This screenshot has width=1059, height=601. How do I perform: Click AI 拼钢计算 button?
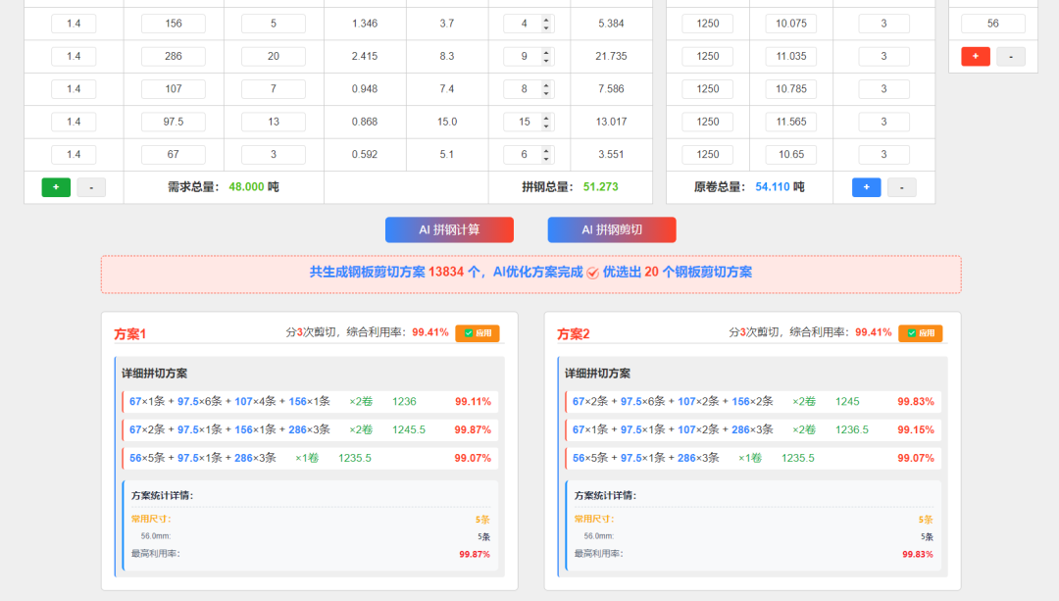(x=449, y=229)
